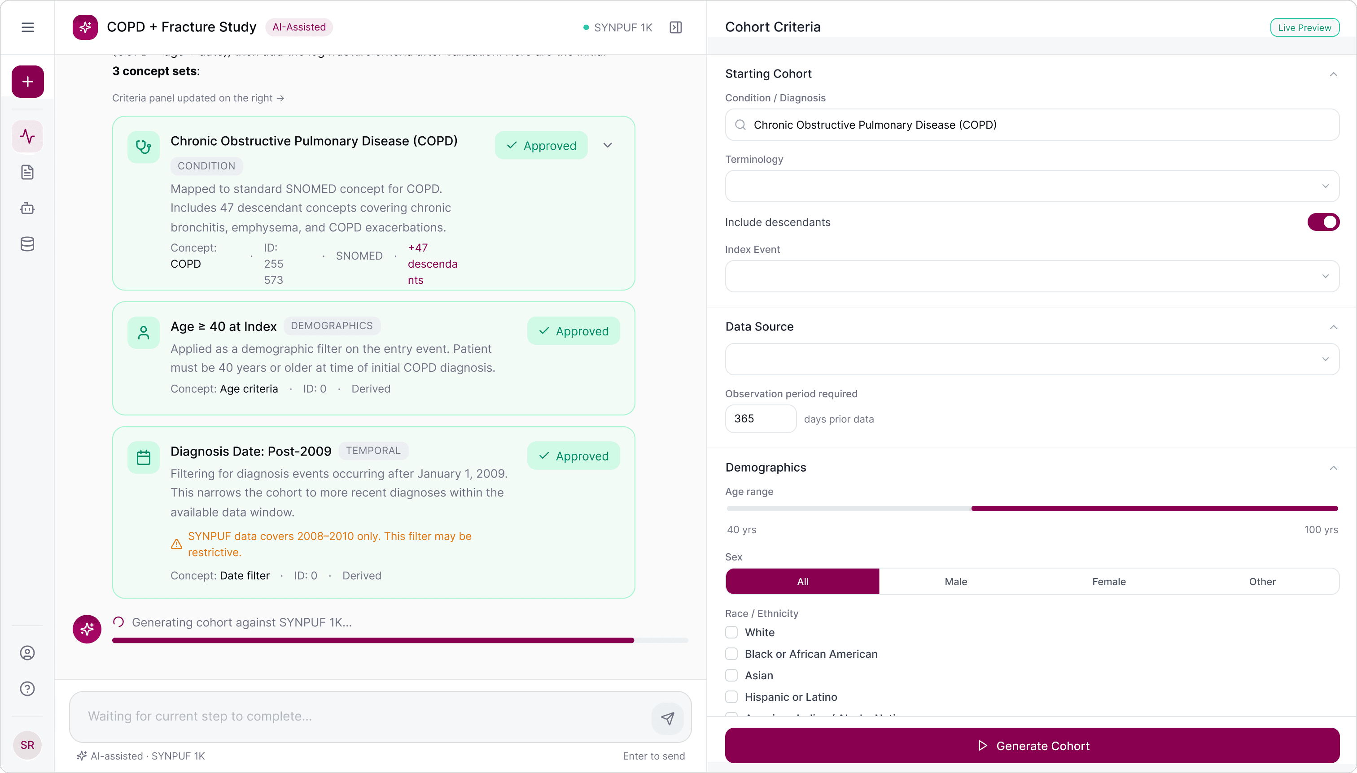1357x773 pixels.
Task: Click the chat message input box
Action: pyautogui.click(x=381, y=717)
